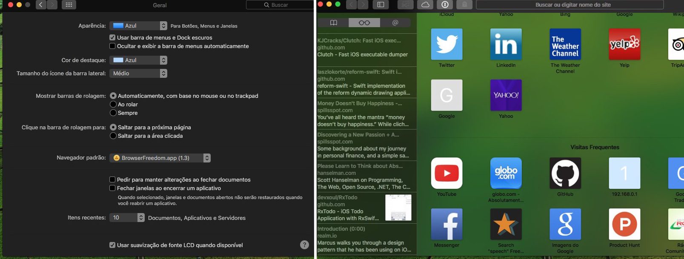This screenshot has height=259, width=684.
Task: Click the Visitas Frequentes heading
Action: point(595,147)
